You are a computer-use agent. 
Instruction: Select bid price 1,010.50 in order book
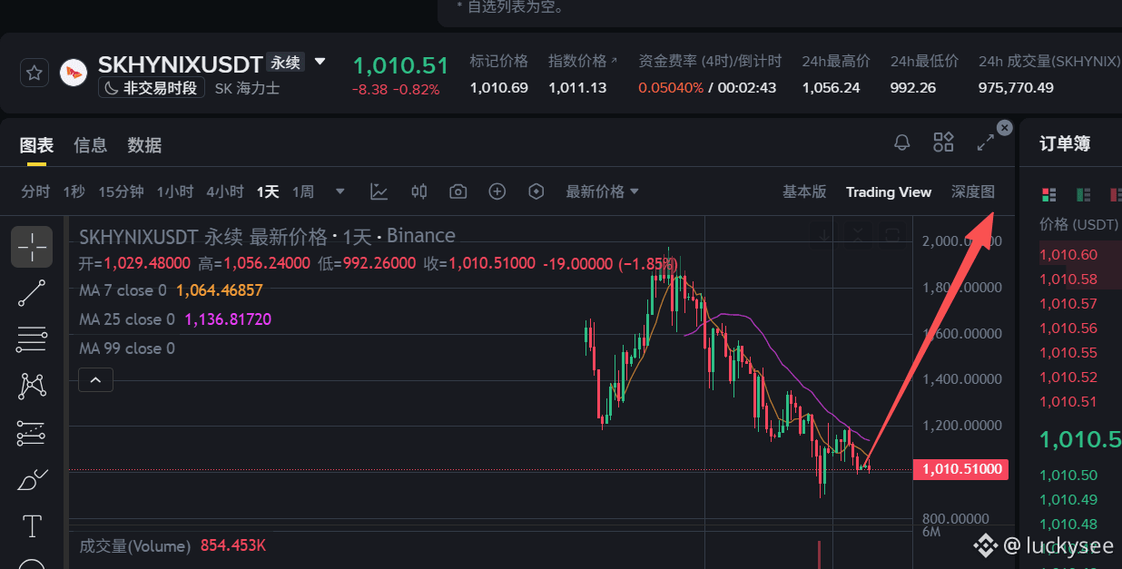click(1068, 476)
